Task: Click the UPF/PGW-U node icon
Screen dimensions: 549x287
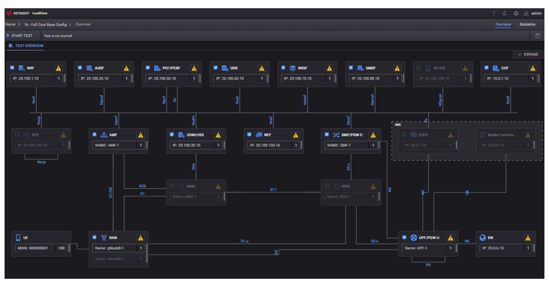Action: coord(413,237)
